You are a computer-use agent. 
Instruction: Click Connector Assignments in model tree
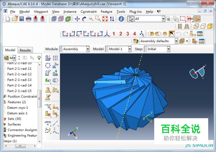22,130
